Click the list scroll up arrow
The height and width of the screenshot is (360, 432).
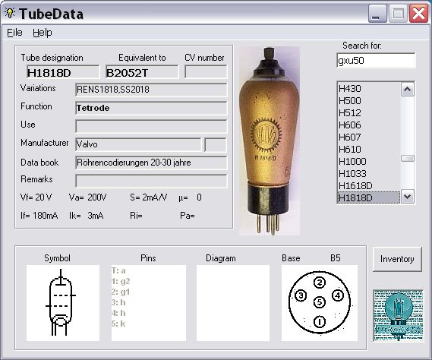click(408, 90)
